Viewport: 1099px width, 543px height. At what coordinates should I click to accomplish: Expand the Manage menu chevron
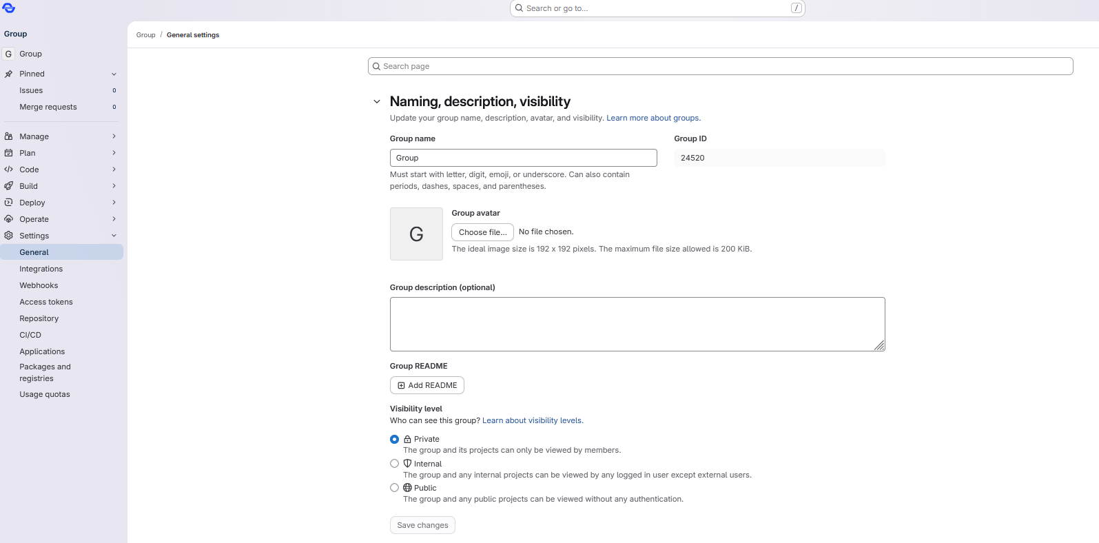click(114, 136)
